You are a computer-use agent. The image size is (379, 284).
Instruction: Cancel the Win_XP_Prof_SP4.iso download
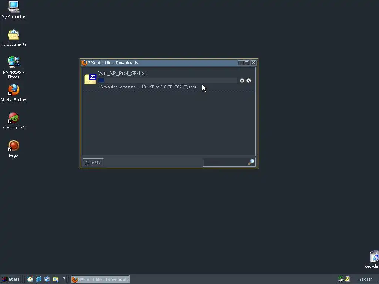(x=249, y=81)
